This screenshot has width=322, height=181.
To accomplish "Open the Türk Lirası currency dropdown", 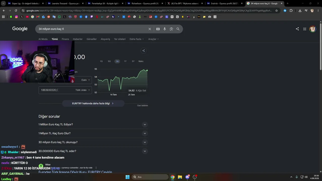I will [83, 90].
